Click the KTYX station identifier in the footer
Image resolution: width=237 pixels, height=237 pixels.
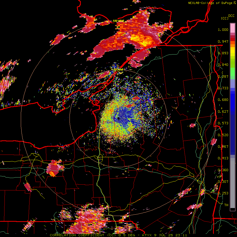tap(147, 235)
